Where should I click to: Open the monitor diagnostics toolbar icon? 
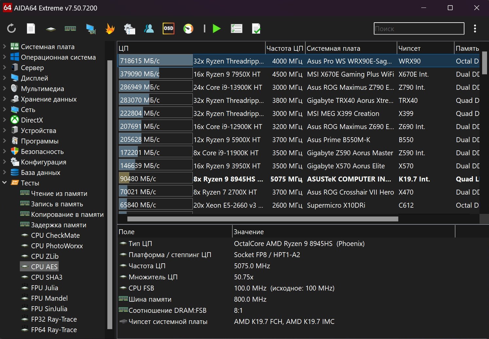pos(91,29)
